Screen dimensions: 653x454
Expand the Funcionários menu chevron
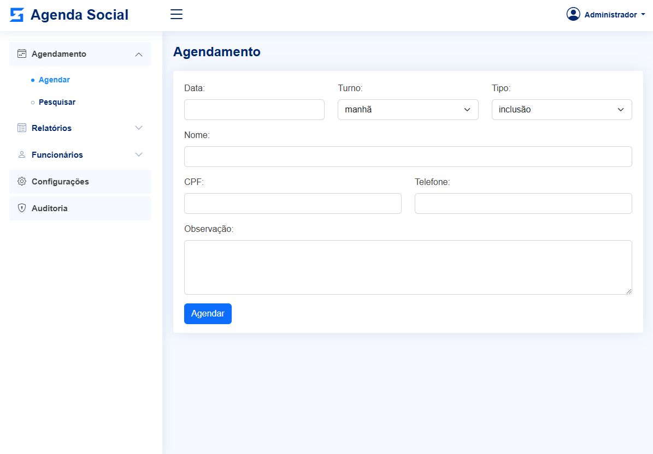click(x=139, y=154)
